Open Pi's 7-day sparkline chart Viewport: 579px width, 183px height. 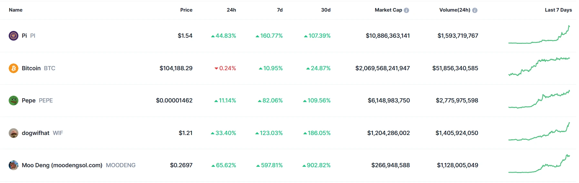(x=539, y=34)
